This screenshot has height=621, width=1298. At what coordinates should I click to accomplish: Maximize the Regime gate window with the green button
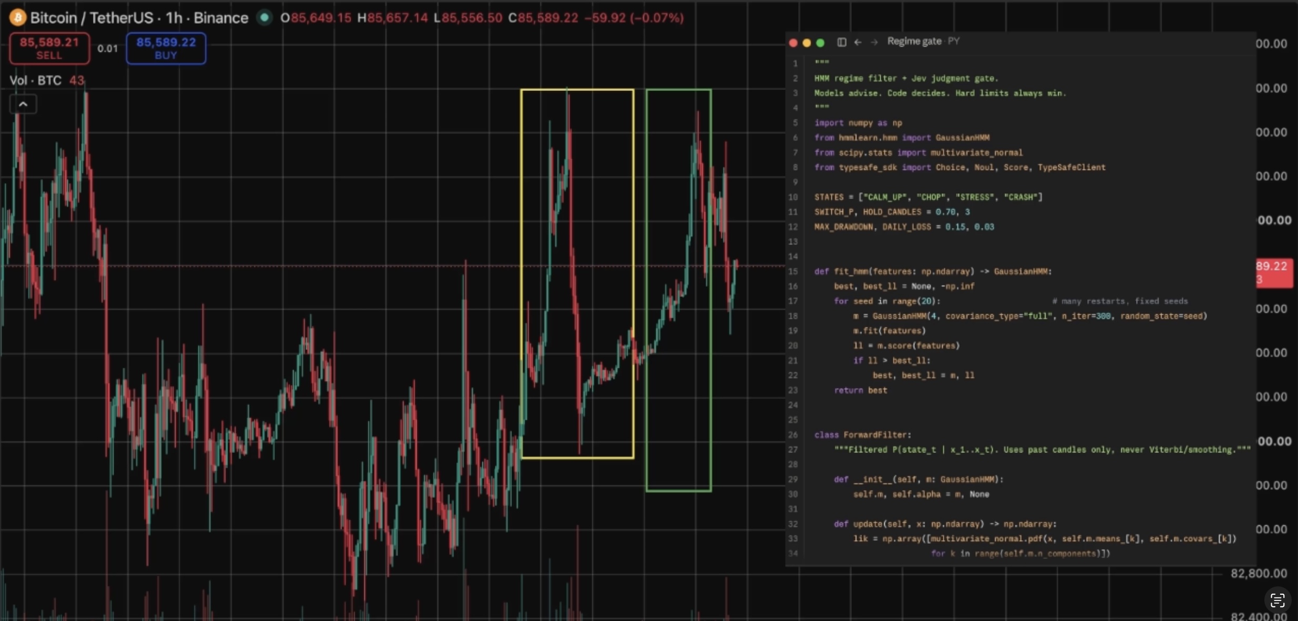820,43
